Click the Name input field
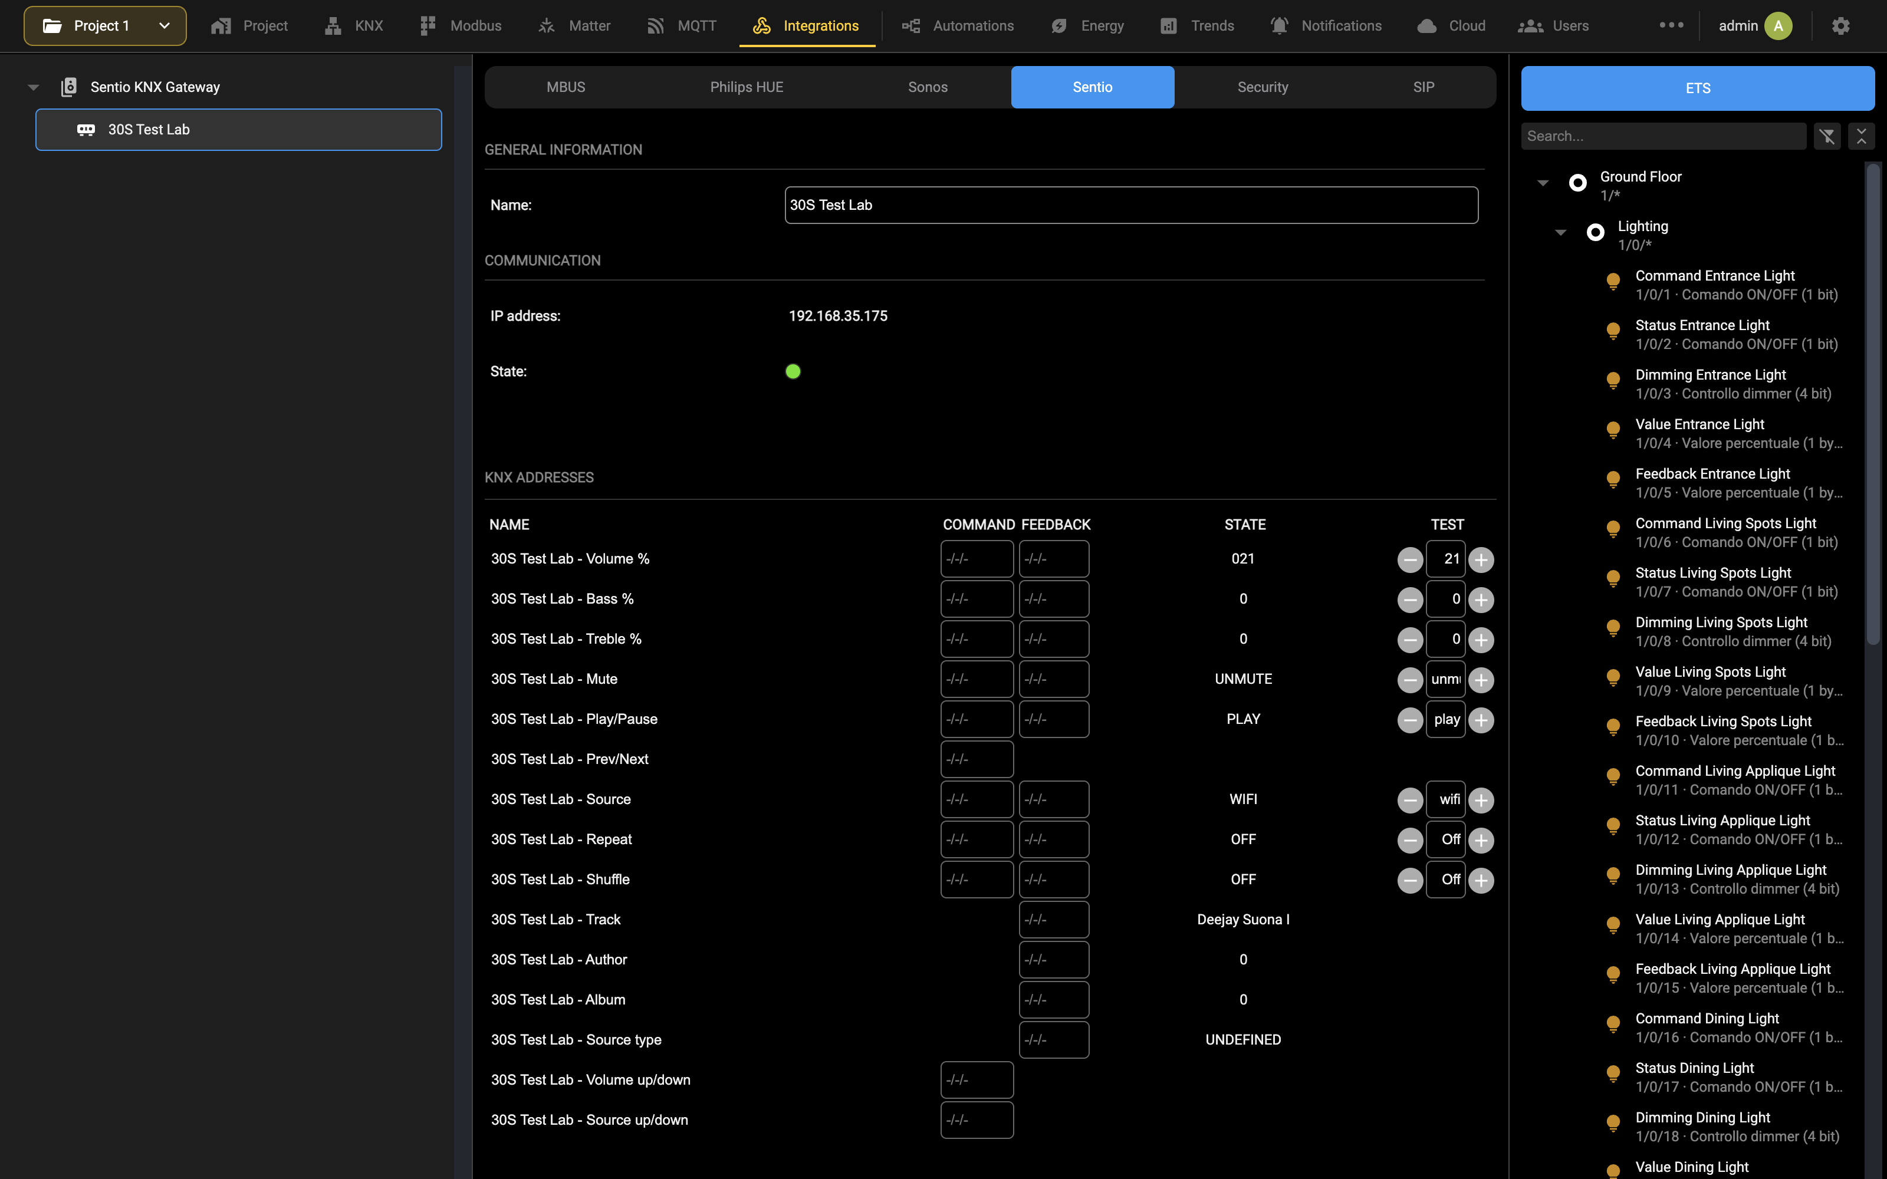Screen dimensions: 1887x1179 tap(1130, 205)
